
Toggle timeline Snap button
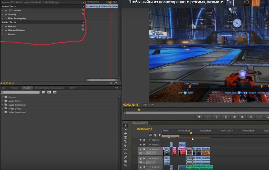point(151,135)
